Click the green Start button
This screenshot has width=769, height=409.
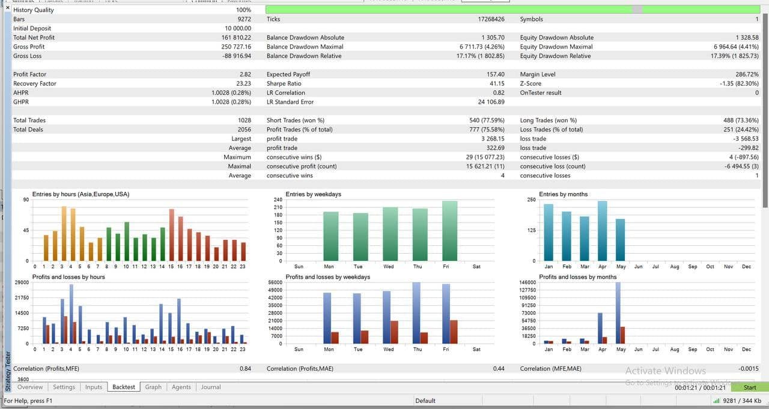[750, 387]
